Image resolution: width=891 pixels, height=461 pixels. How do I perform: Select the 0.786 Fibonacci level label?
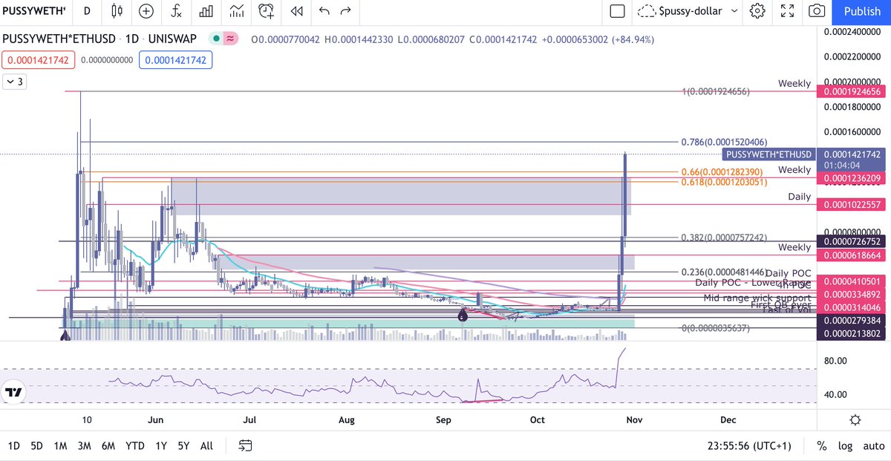[724, 142]
